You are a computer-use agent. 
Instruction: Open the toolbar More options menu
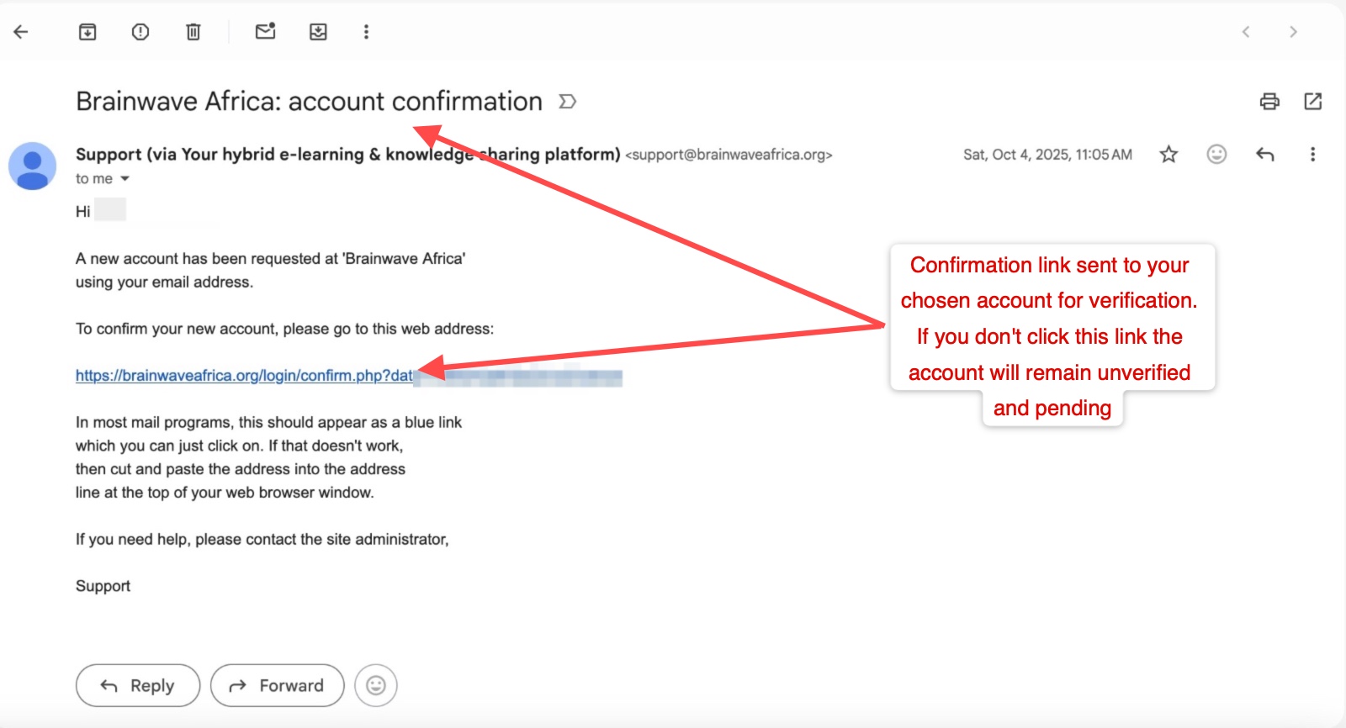point(366,32)
